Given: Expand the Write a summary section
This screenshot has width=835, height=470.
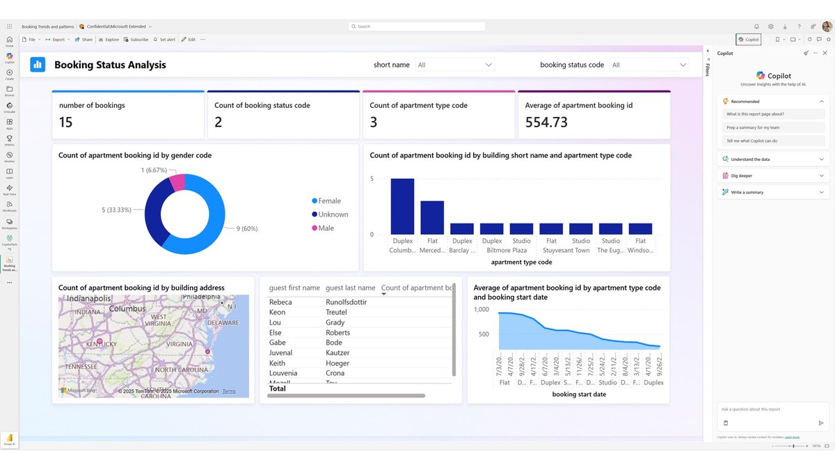Looking at the screenshot, I should 772,192.
